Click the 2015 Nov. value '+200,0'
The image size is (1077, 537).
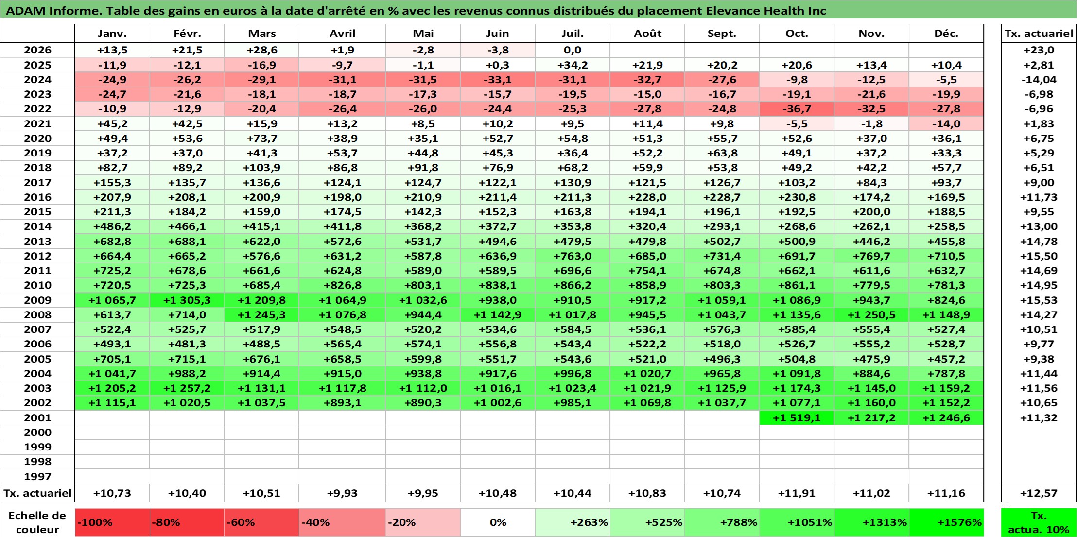(871, 212)
